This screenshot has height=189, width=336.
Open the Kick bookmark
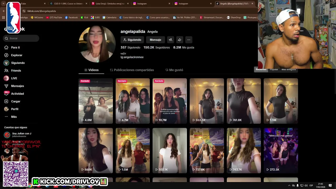point(84,18)
